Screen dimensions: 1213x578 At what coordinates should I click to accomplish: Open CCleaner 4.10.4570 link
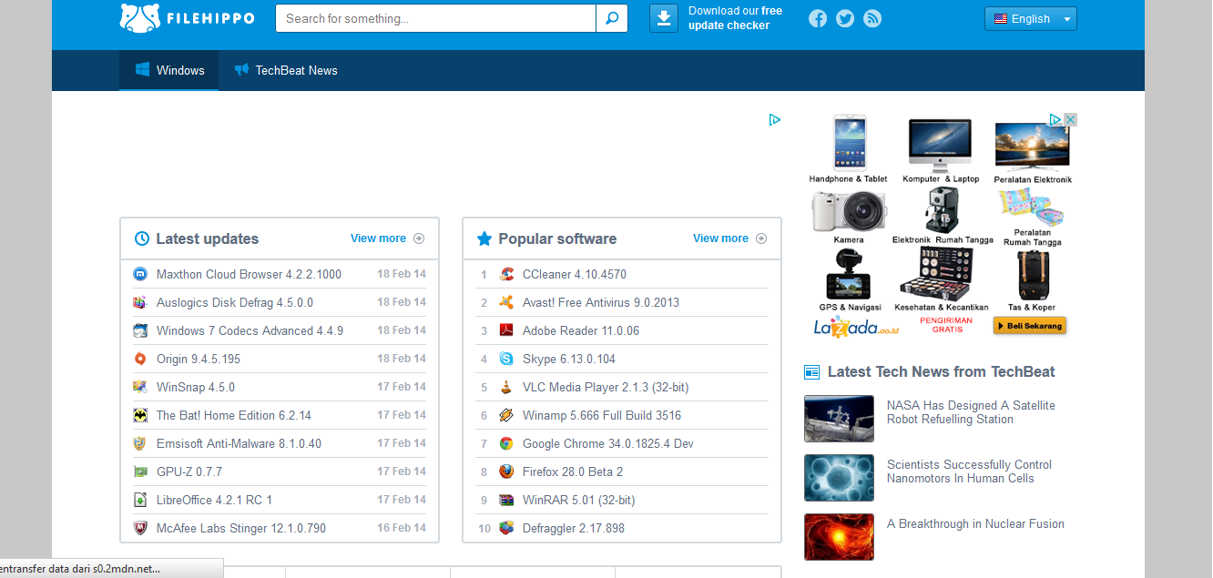pos(575,274)
